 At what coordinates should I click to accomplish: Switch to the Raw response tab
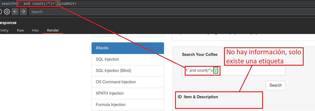click(x=20, y=30)
